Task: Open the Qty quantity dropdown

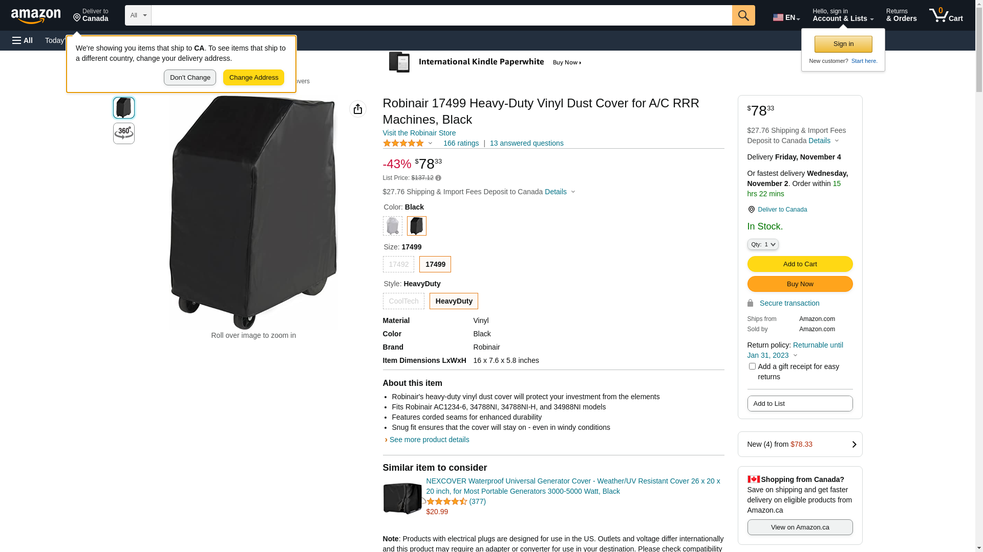Action: click(x=763, y=244)
